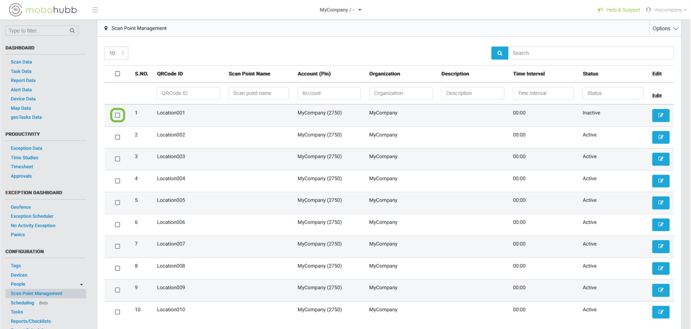This screenshot has width=691, height=329.
Task: Open the Timesheet link
Action: point(22,167)
